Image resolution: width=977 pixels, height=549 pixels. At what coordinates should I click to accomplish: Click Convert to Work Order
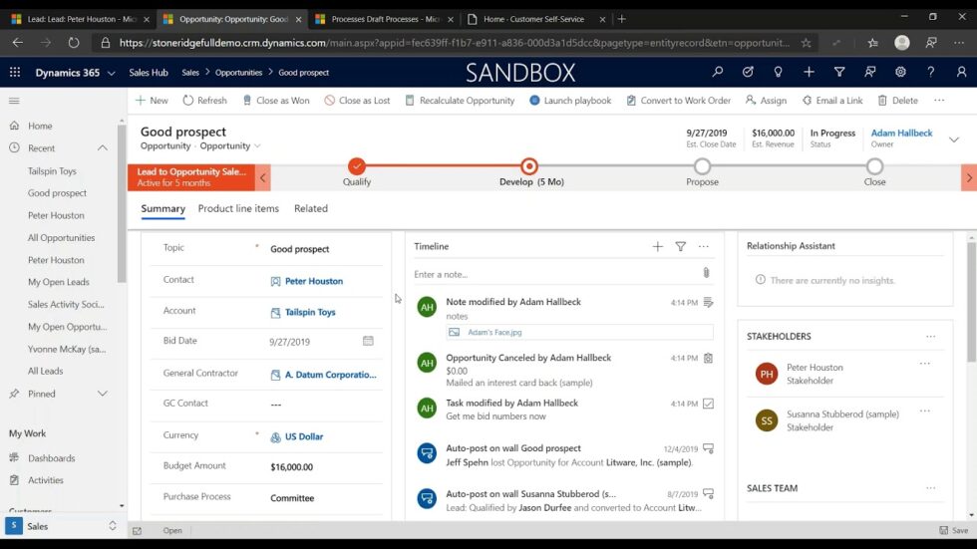[x=678, y=101]
